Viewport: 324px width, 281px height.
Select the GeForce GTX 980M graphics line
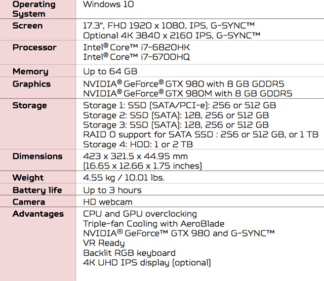187,94
